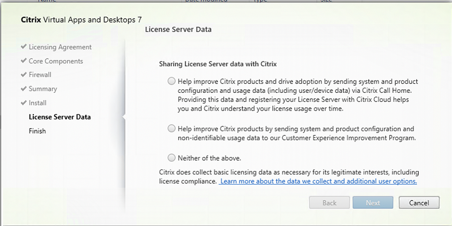The height and width of the screenshot is (226, 452).
Task: Choose the Customer Experience Improvement Program option
Action: click(x=171, y=129)
